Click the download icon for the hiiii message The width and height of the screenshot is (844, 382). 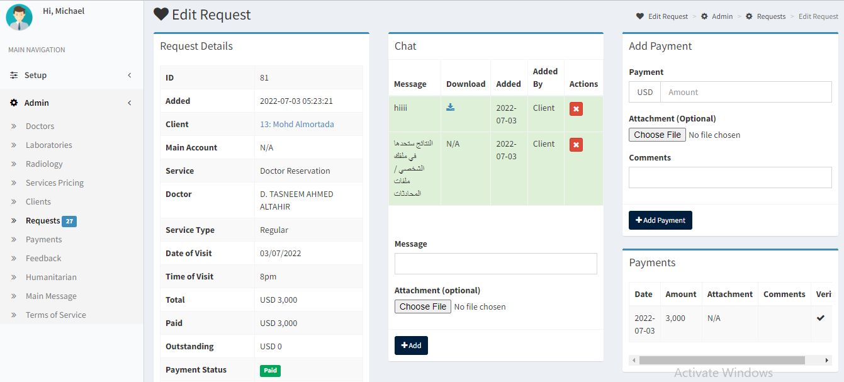pos(450,108)
